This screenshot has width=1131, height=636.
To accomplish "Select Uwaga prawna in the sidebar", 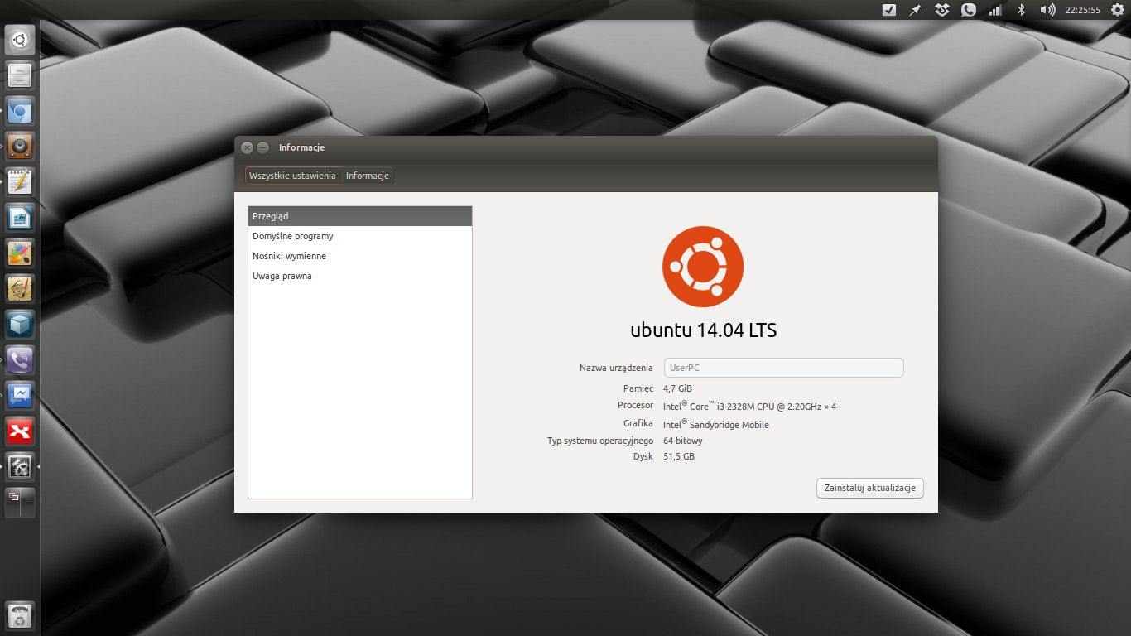I will (360, 276).
